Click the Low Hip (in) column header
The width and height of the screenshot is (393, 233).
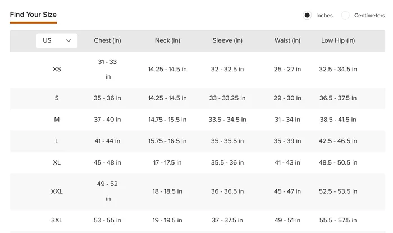pyautogui.click(x=338, y=40)
